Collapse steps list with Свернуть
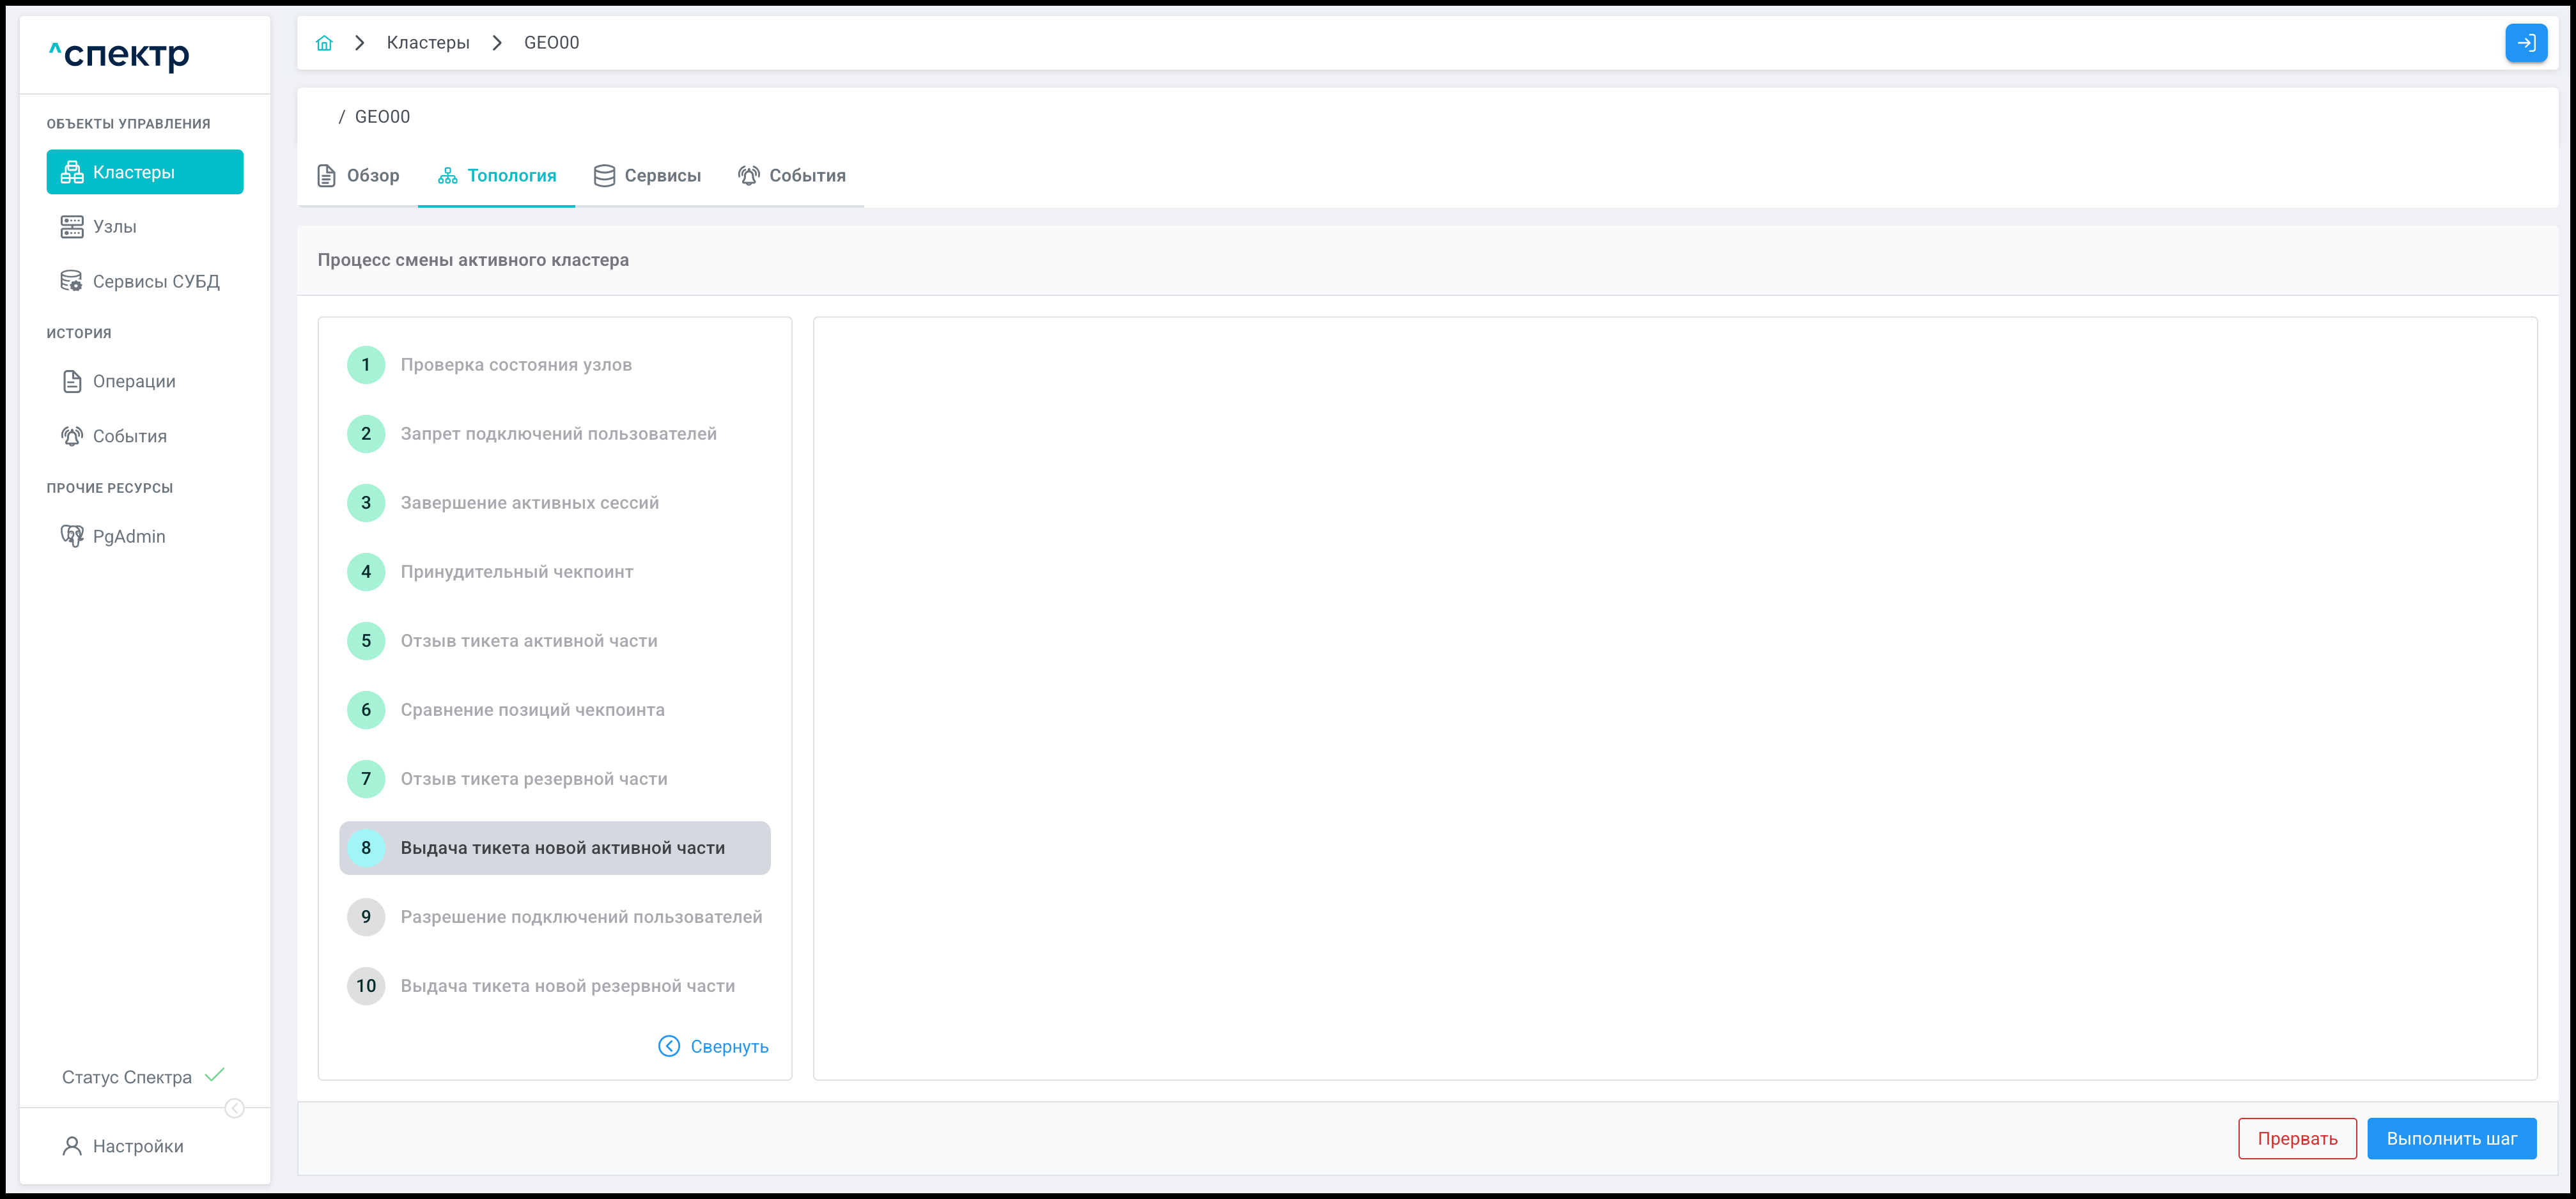 coord(713,1046)
